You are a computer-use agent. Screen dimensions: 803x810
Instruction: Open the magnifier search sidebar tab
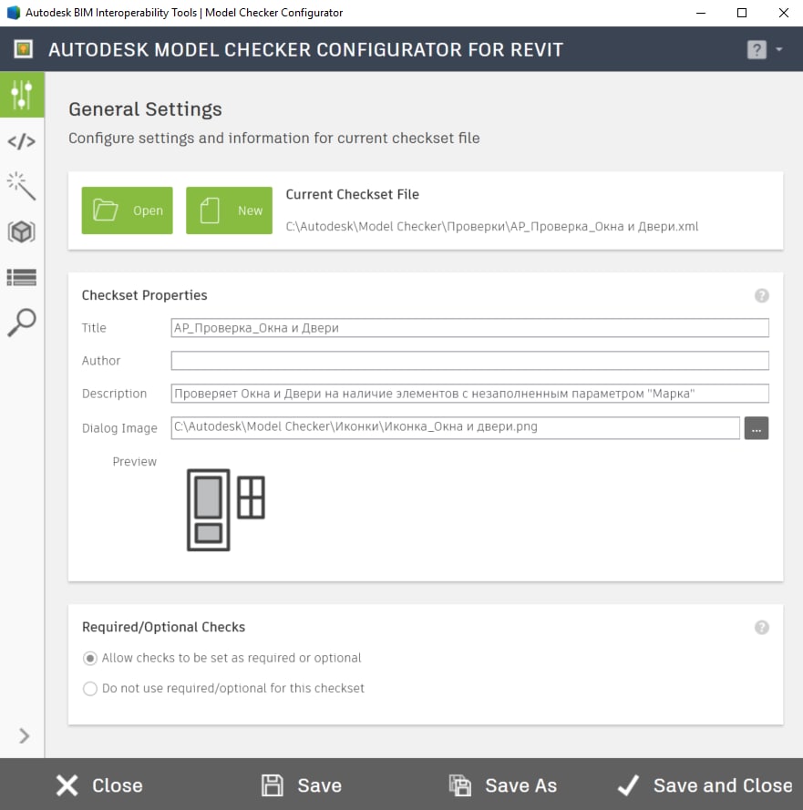coord(22,323)
